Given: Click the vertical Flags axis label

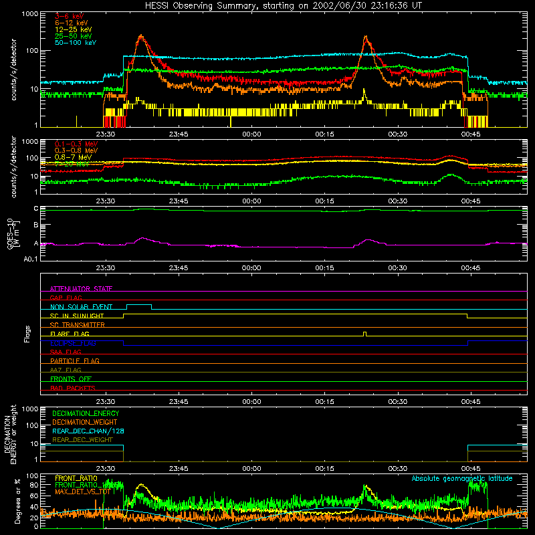Looking at the screenshot, I should click(x=27, y=334).
